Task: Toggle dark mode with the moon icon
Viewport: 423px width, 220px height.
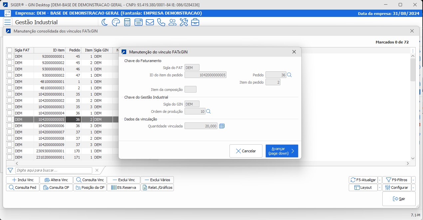Action: point(105,22)
